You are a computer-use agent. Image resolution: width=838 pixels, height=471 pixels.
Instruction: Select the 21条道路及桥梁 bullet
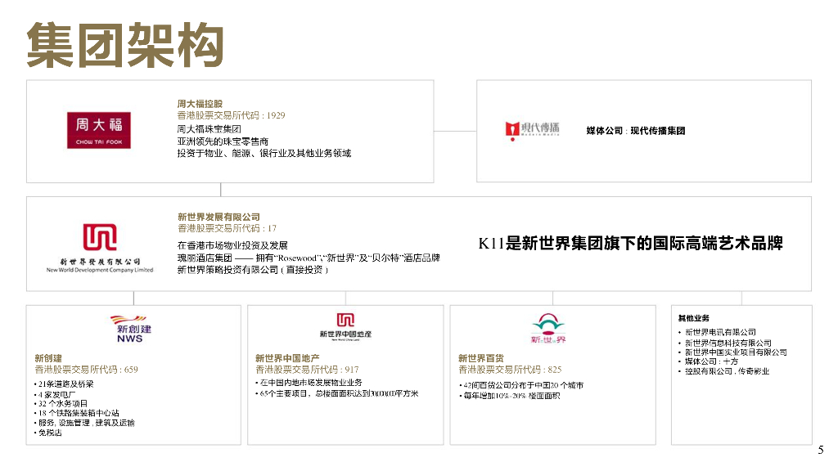[x=64, y=384]
